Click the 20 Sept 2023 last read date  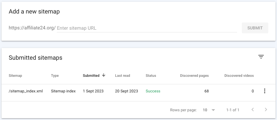pos(126,91)
